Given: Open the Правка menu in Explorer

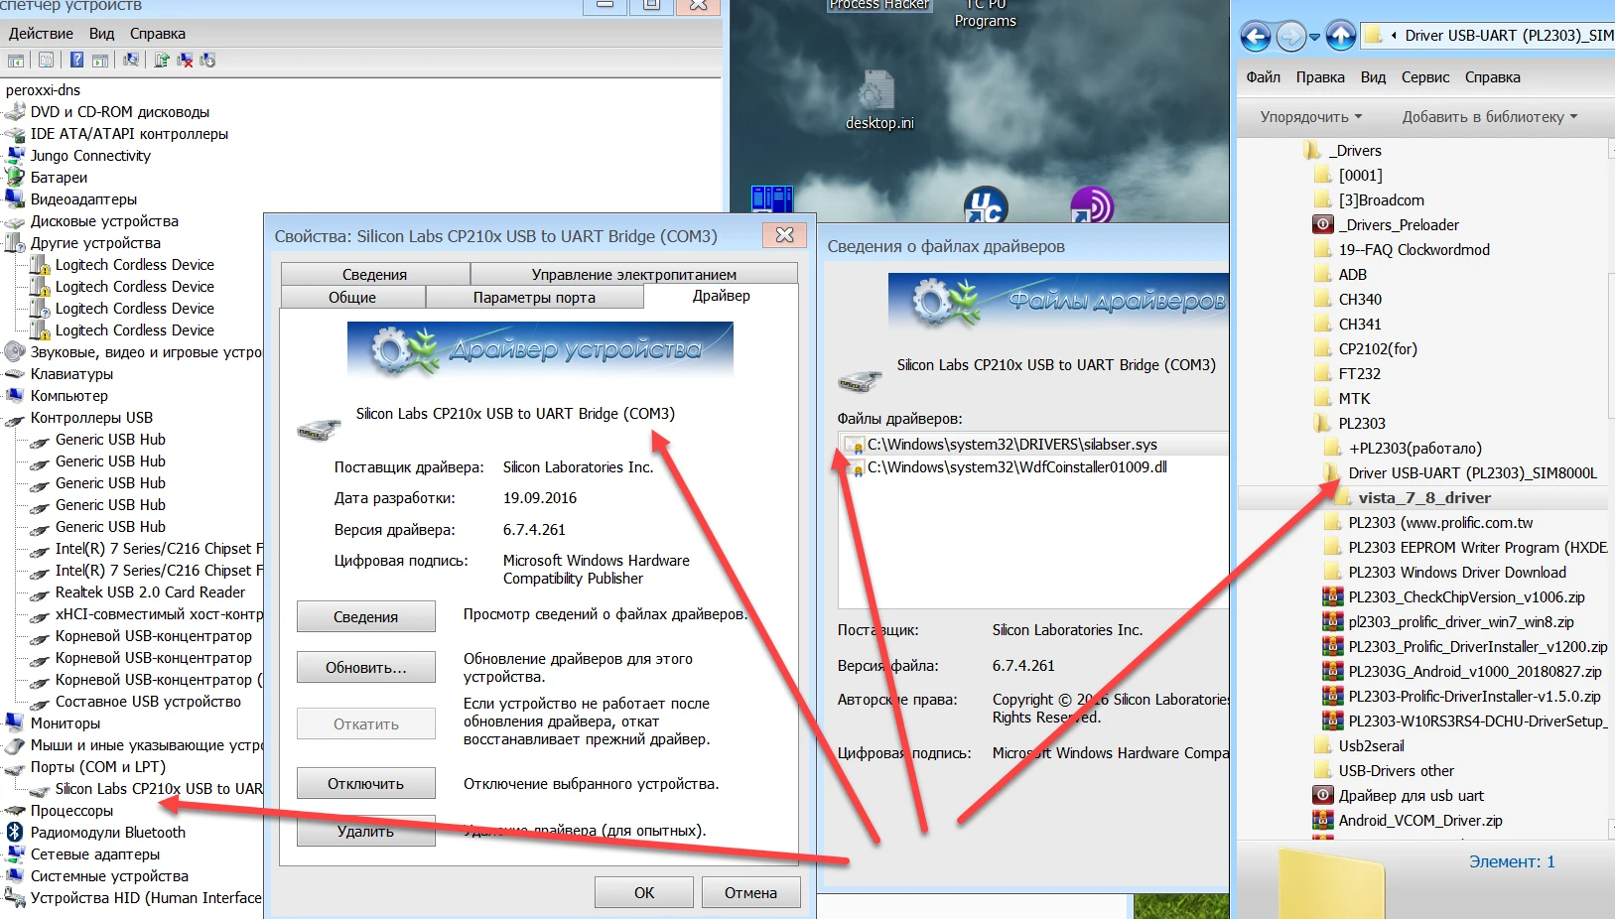Looking at the screenshot, I should click(1320, 77).
